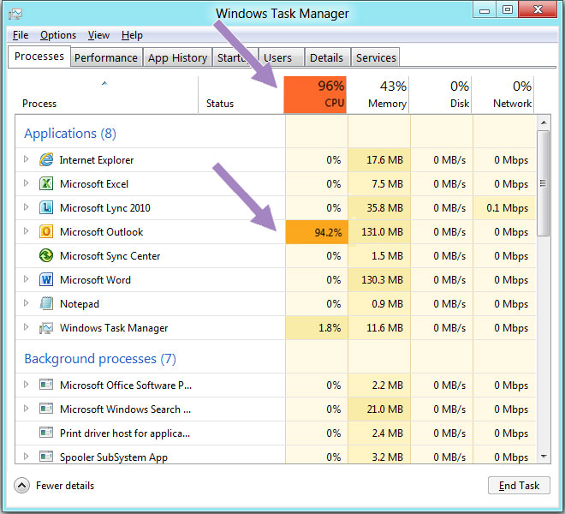Open the Options menu

pos(58,35)
